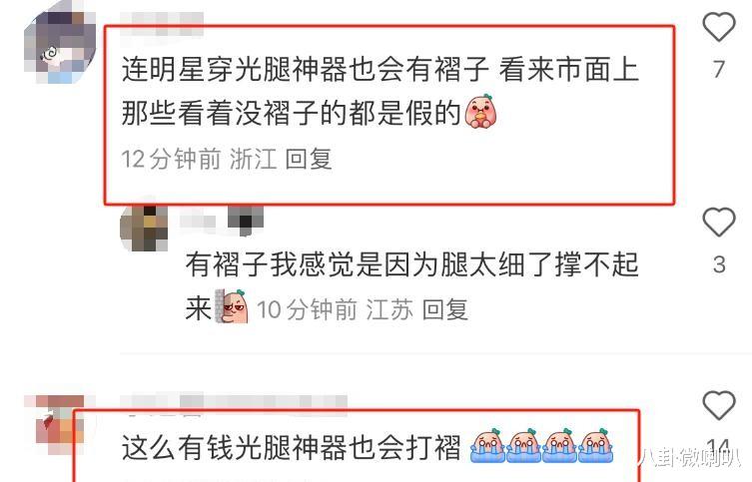Tap heart on the 这么有钱光腿神器 comment
Image resolution: width=752 pixels, height=482 pixels.
(x=719, y=405)
